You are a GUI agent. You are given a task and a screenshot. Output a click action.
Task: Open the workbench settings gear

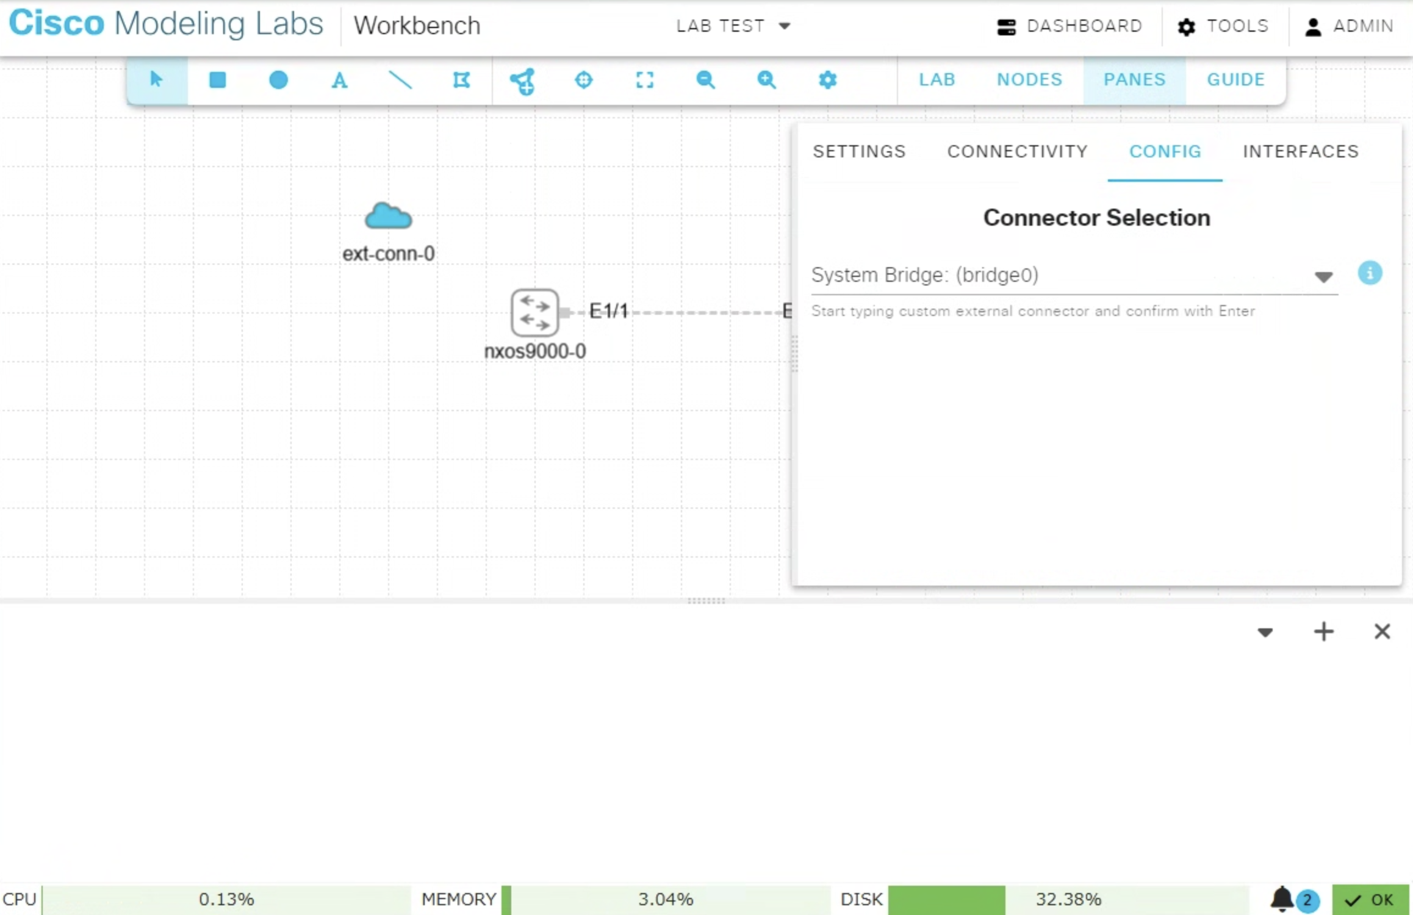[x=827, y=80]
